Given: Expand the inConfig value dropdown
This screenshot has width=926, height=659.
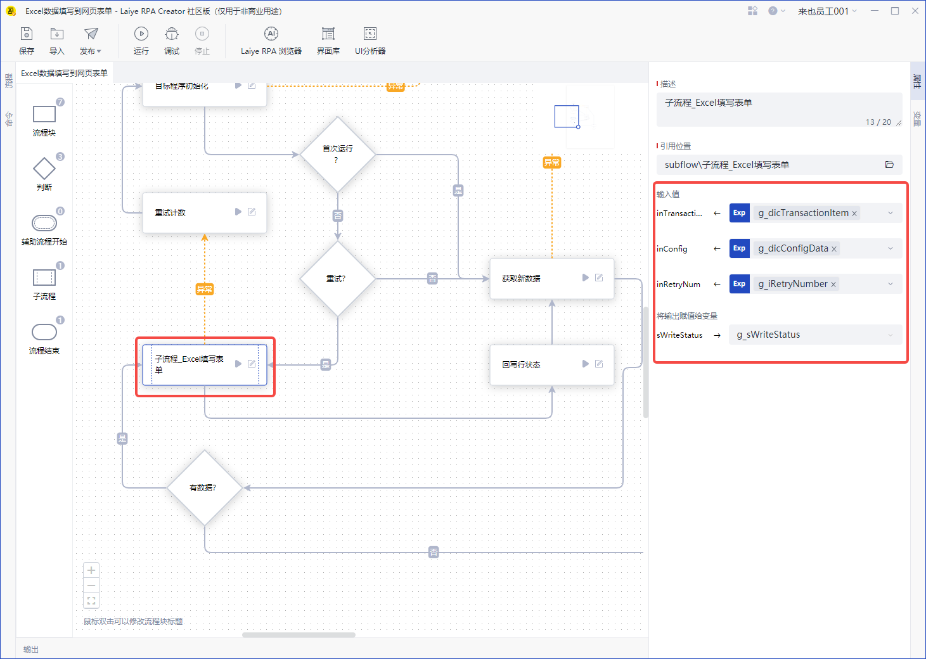Looking at the screenshot, I should click(x=891, y=248).
